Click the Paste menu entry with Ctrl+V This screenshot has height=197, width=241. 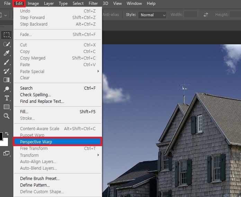tap(58, 64)
